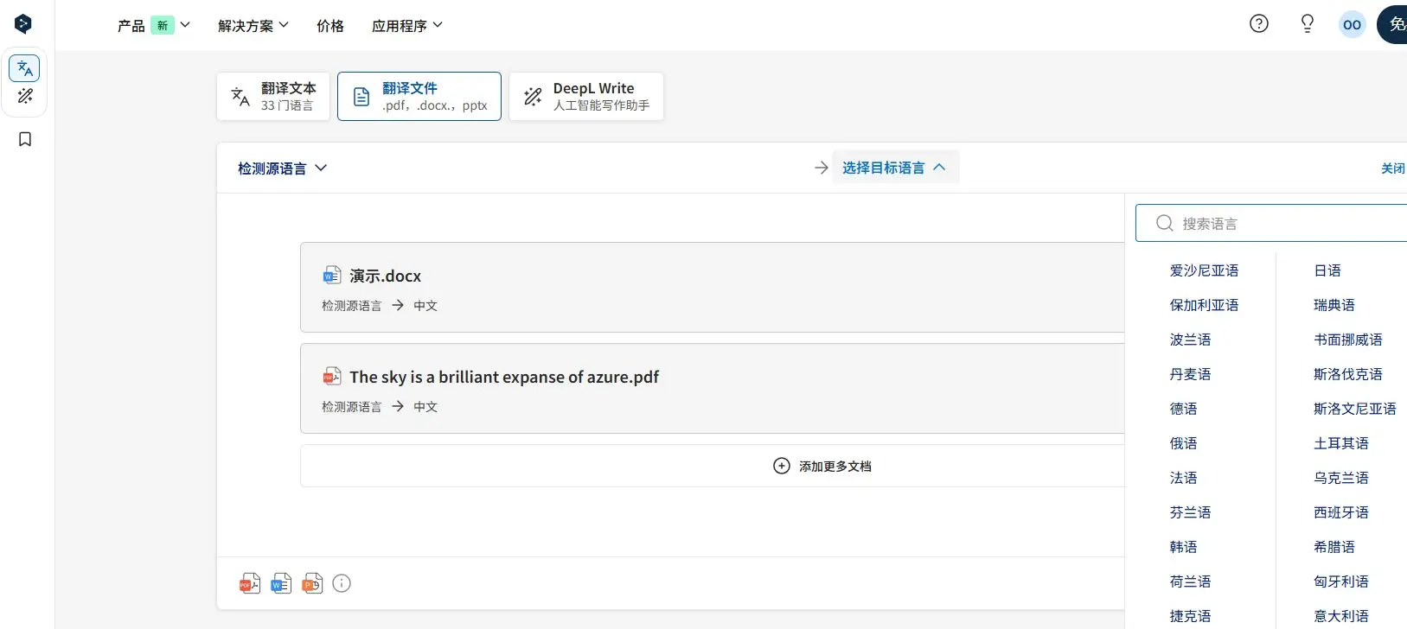This screenshot has height=629, width=1407.
Task: Click 关闭 to close the panel
Action: pyautogui.click(x=1391, y=168)
